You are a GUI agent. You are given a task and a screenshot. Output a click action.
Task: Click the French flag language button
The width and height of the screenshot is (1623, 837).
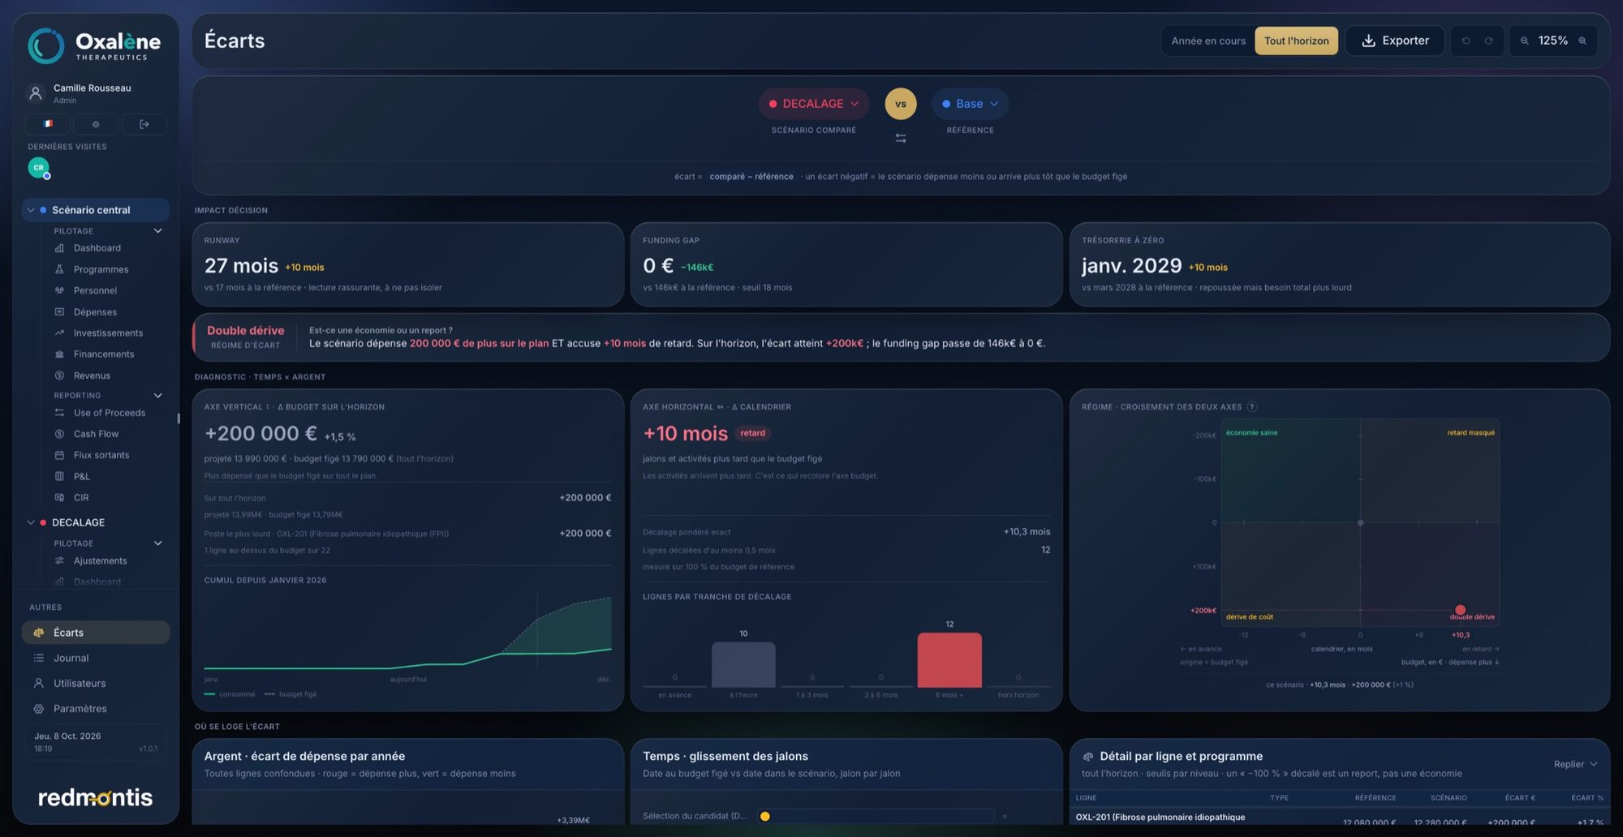click(x=47, y=124)
